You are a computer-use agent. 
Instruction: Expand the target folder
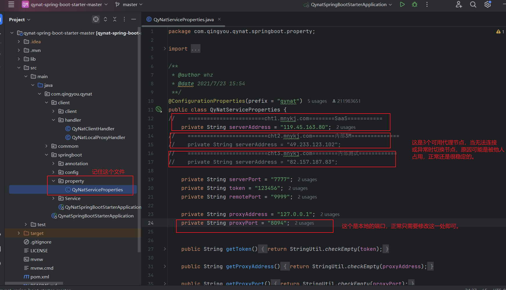19,233
